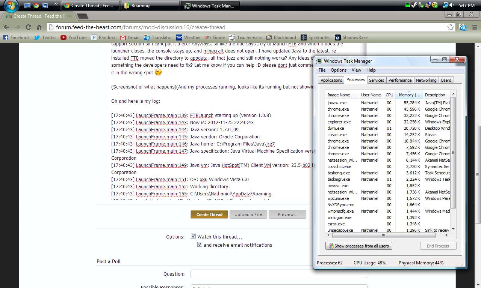
Task: Open Translator bookmark
Action: click(x=158, y=37)
